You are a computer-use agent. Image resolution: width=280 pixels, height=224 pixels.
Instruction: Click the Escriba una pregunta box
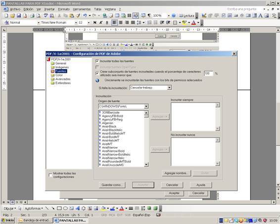244,9
